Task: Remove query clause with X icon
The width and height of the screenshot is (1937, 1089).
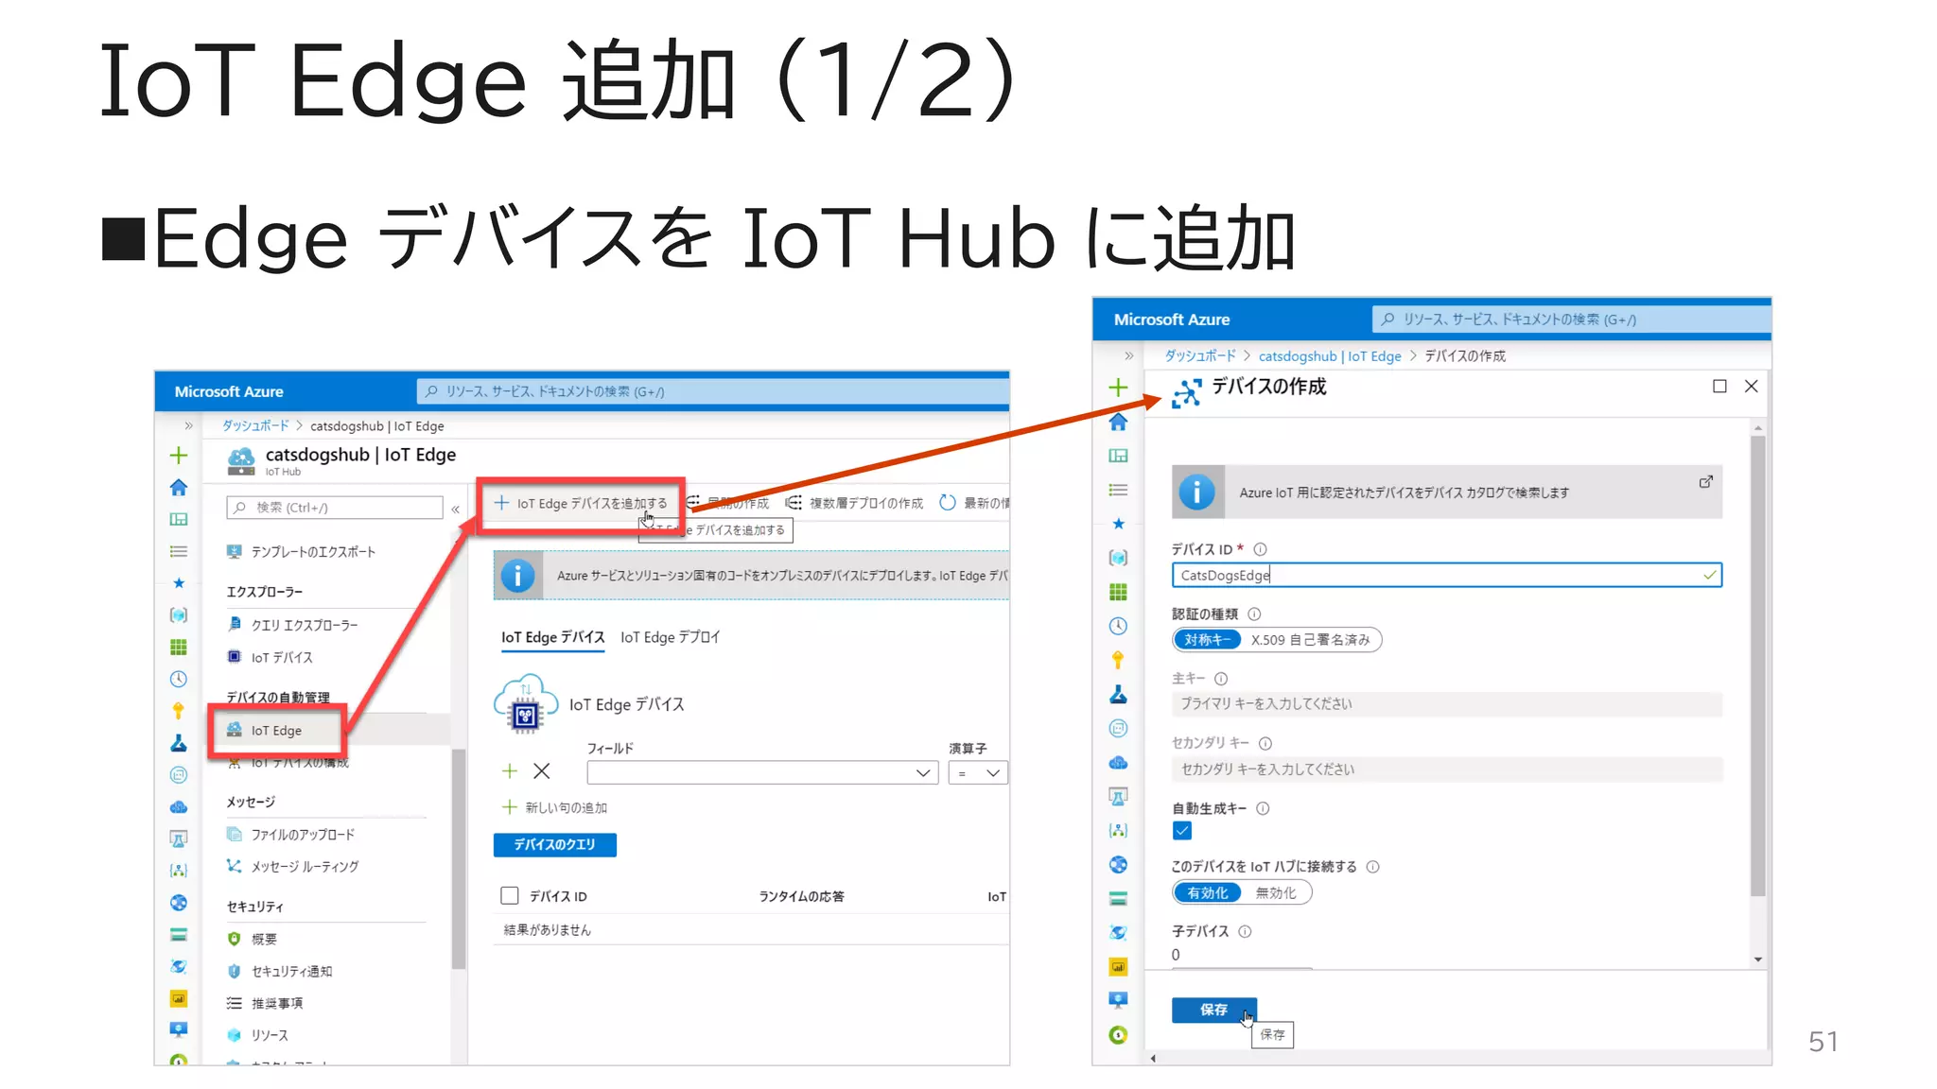Action: [x=541, y=771]
